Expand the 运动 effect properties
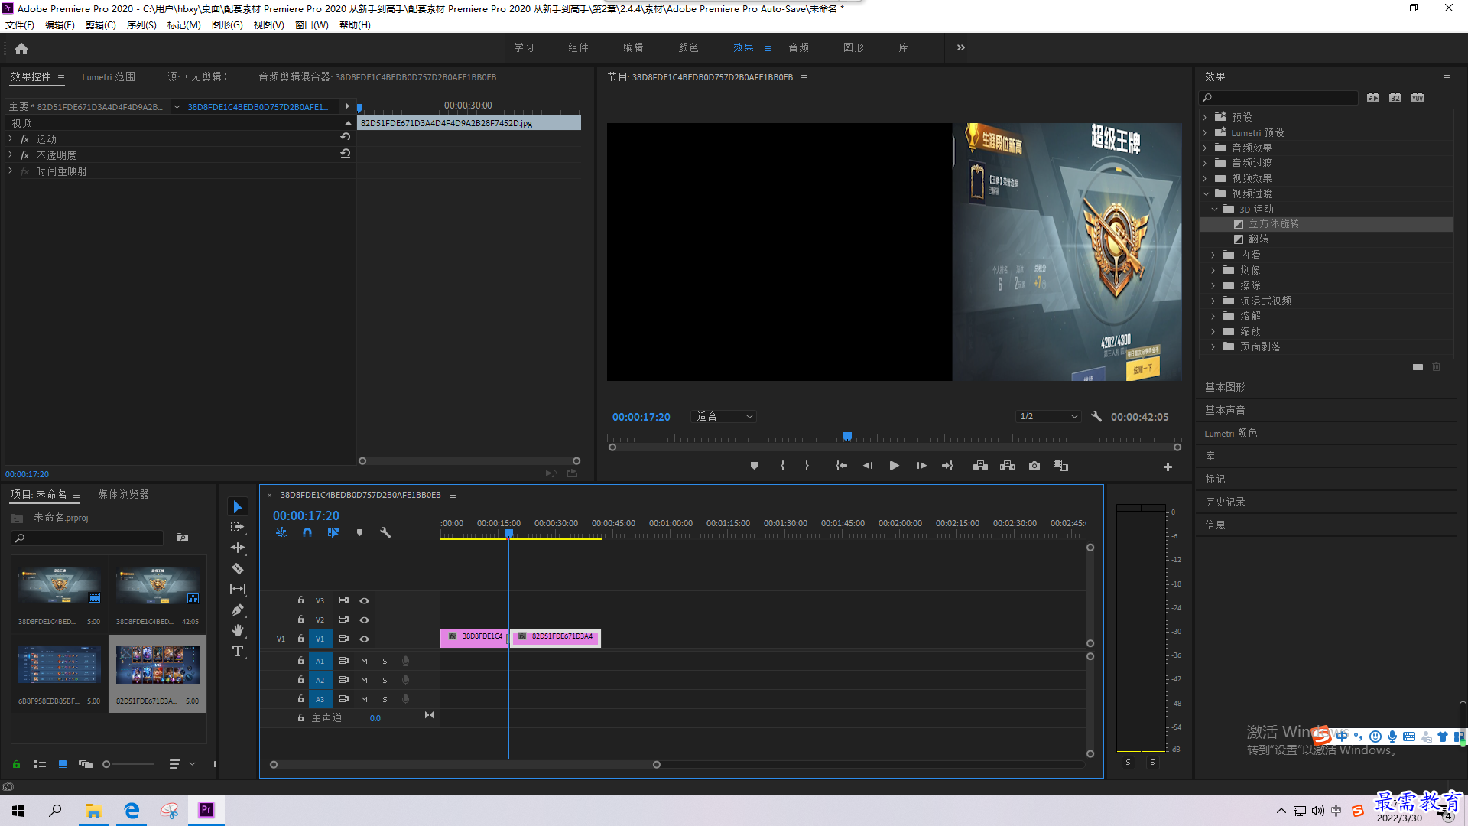This screenshot has width=1468, height=826. 11,138
